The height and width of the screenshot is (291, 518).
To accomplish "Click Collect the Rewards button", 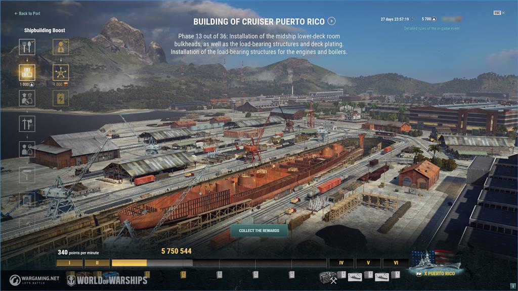I will [259, 230].
